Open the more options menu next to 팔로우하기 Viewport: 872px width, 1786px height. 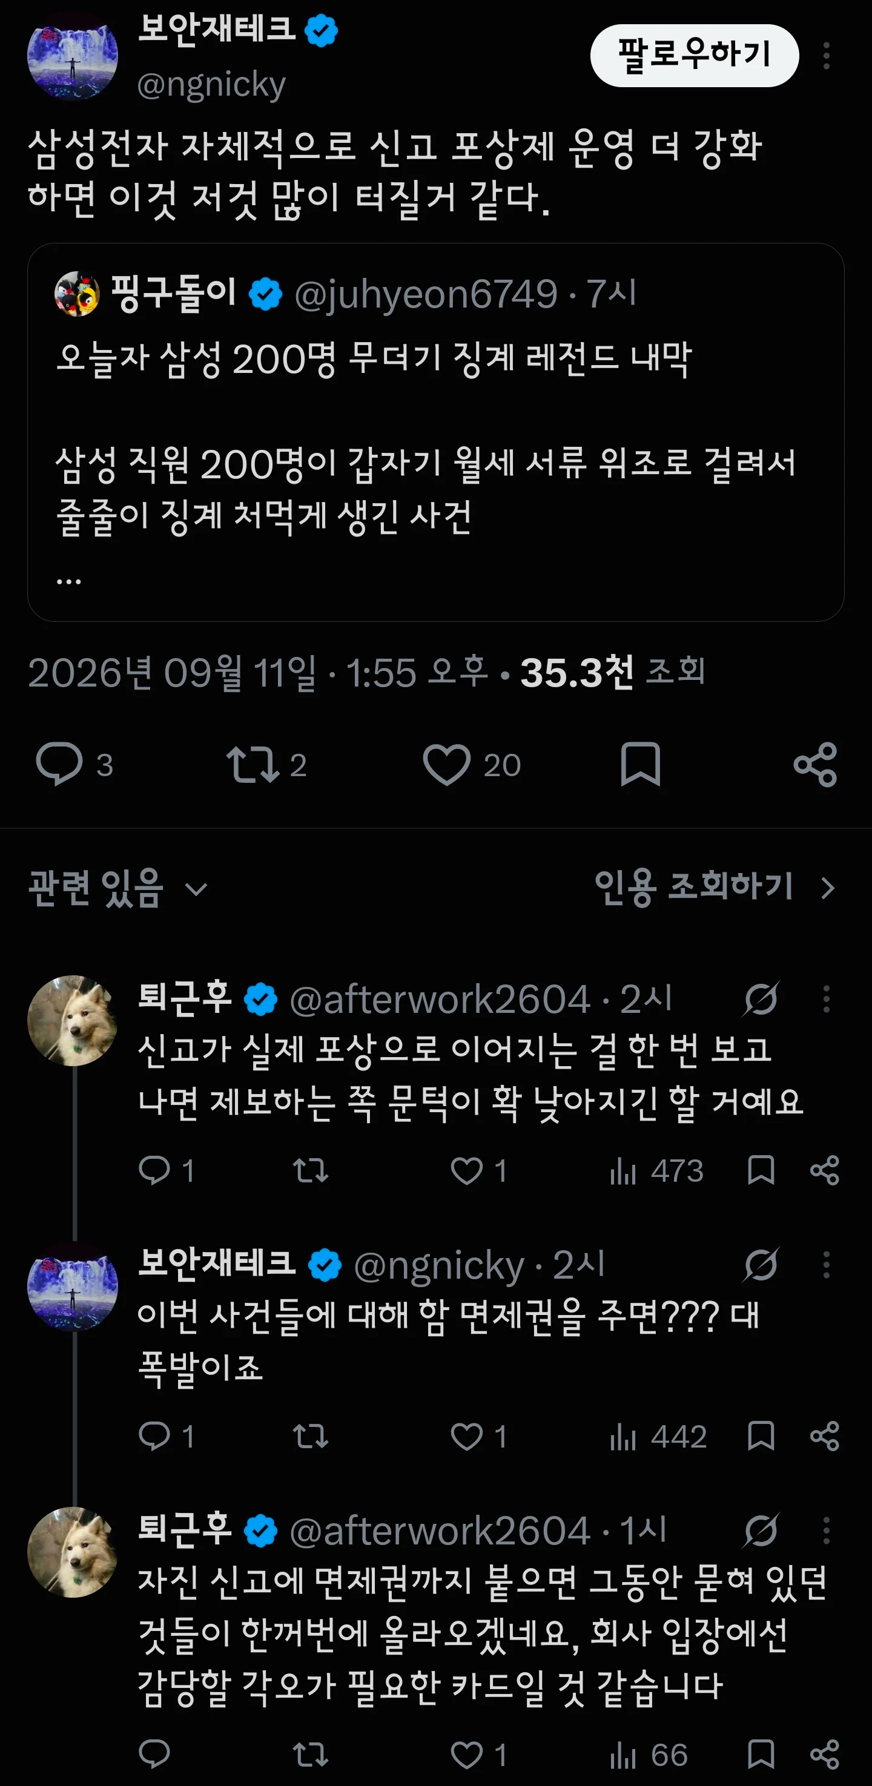825,56
